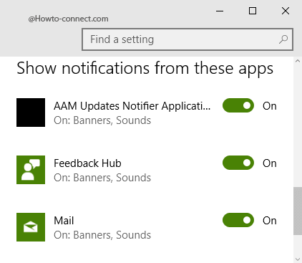Click 'On: Banners, Sounds' under Feedback Hub

pyautogui.click(x=102, y=178)
